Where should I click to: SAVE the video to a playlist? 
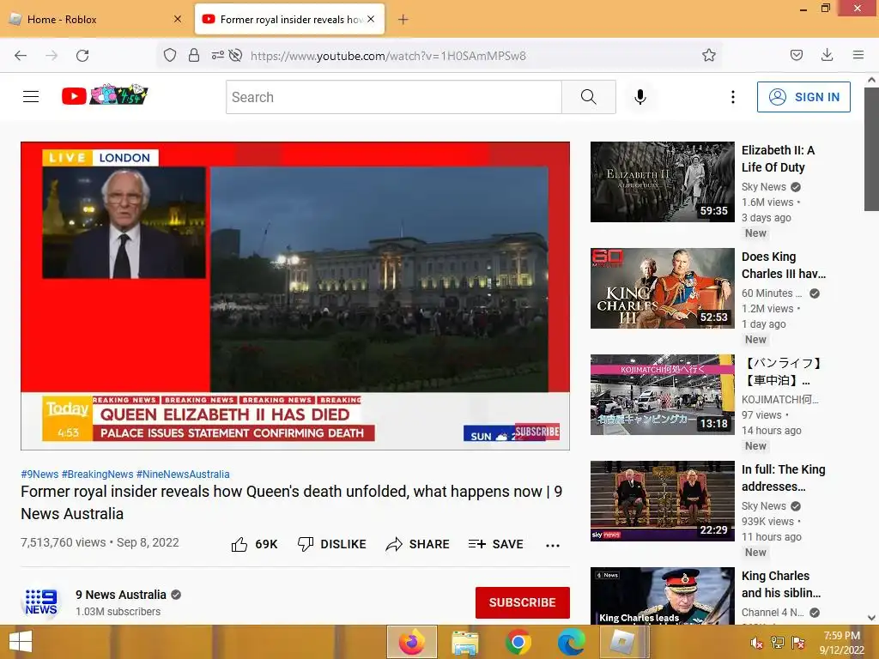tap(495, 544)
